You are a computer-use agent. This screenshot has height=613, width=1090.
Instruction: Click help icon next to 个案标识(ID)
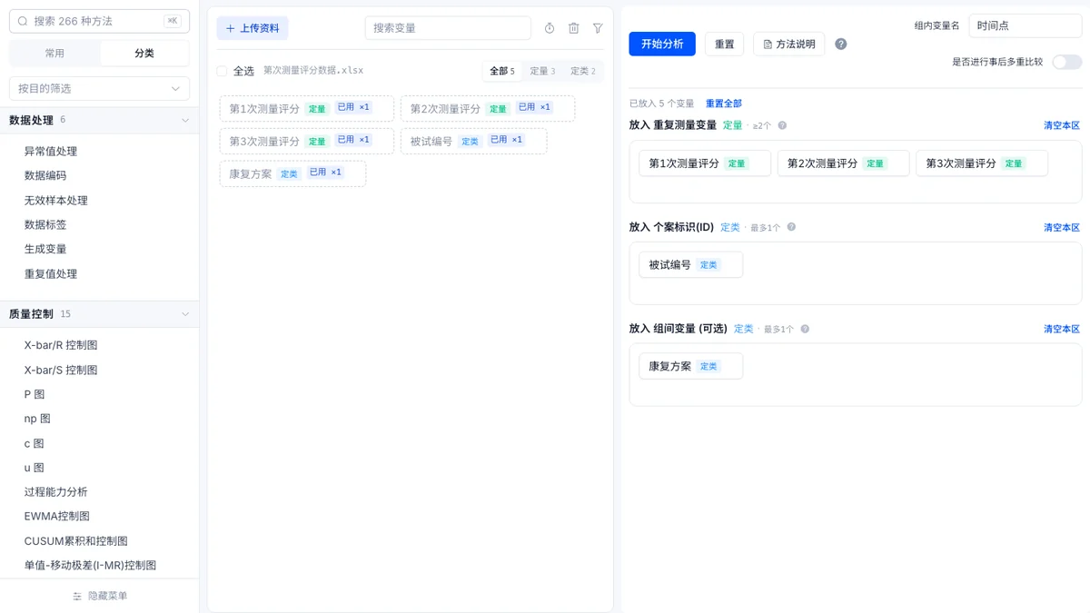pyautogui.click(x=791, y=227)
